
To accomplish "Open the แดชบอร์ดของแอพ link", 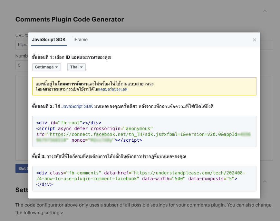I will [113, 89].
